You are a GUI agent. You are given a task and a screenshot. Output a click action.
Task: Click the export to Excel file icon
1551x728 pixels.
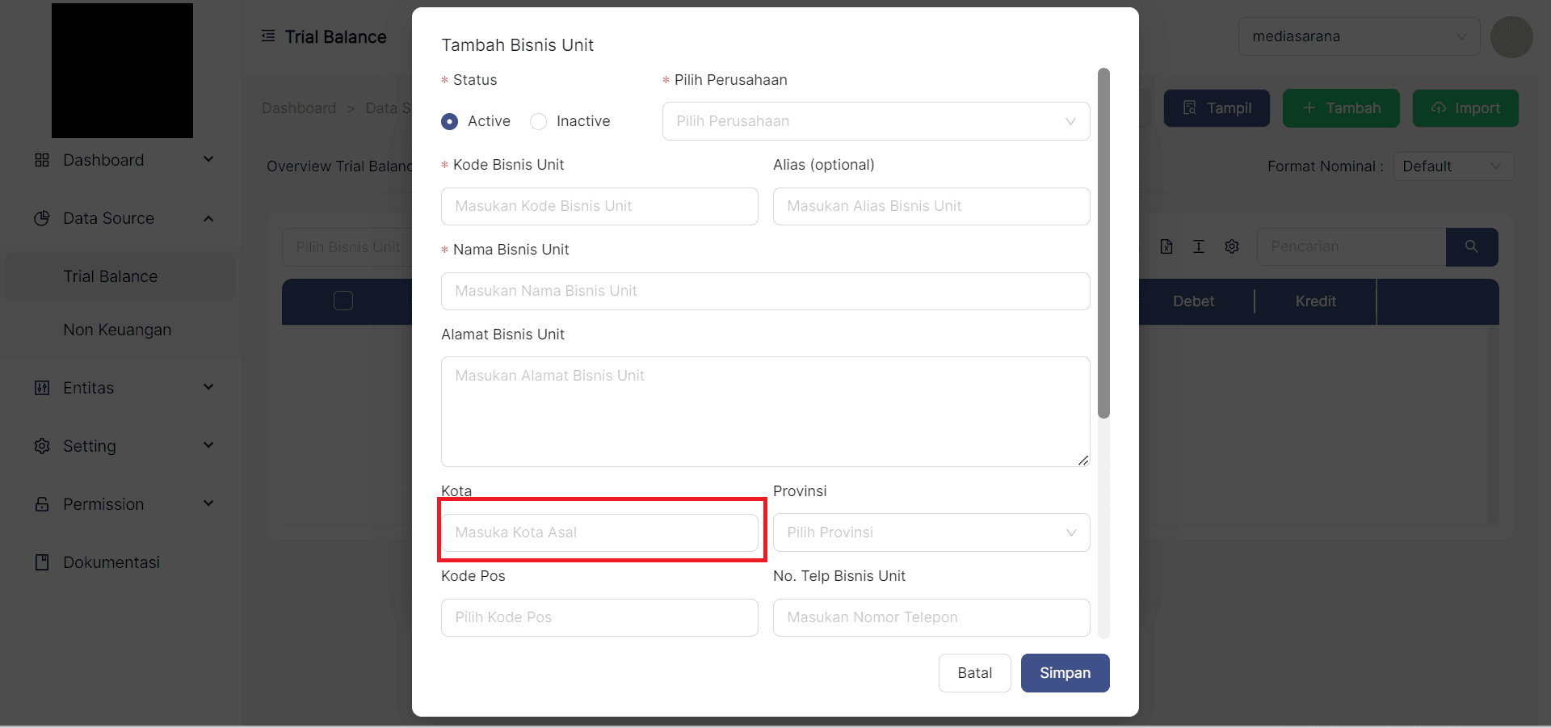[x=1166, y=246]
